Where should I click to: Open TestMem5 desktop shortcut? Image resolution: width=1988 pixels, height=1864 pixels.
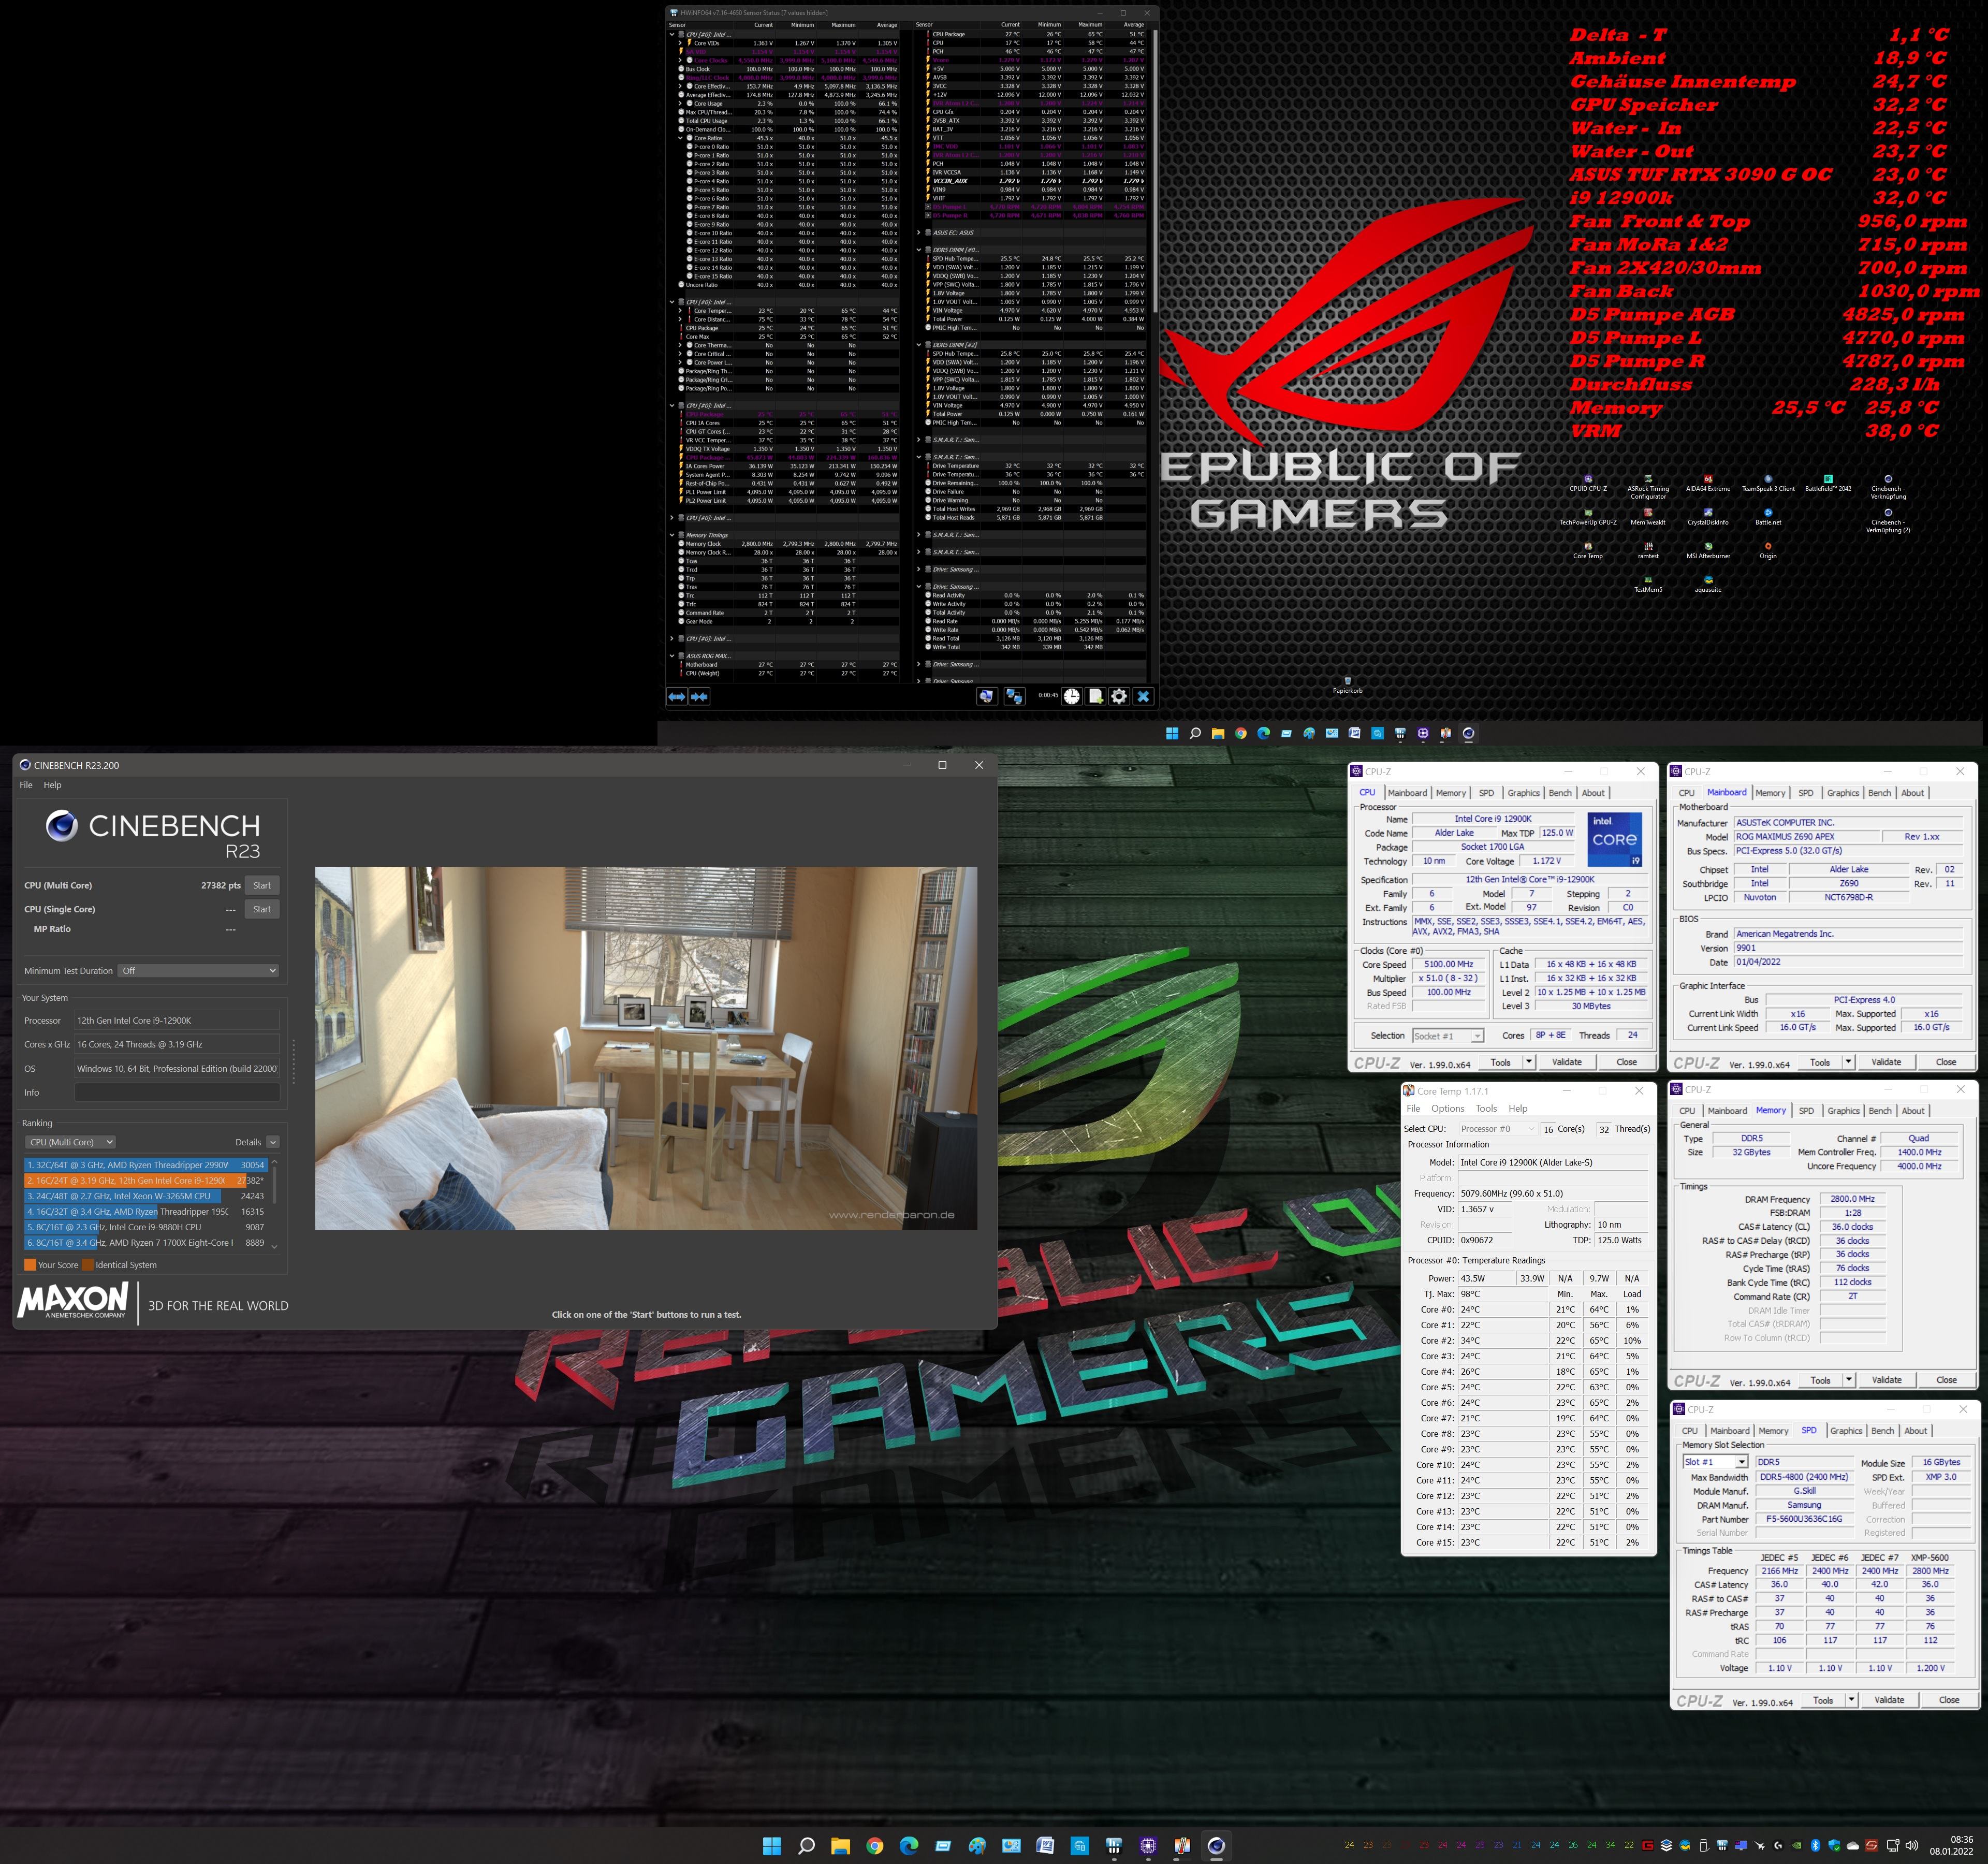click(x=1648, y=583)
